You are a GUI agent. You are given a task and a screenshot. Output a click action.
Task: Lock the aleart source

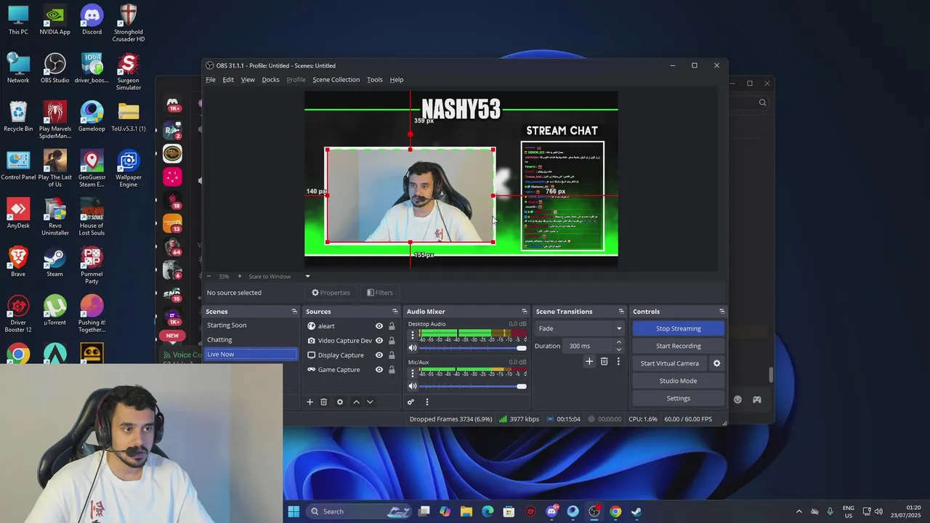point(392,326)
